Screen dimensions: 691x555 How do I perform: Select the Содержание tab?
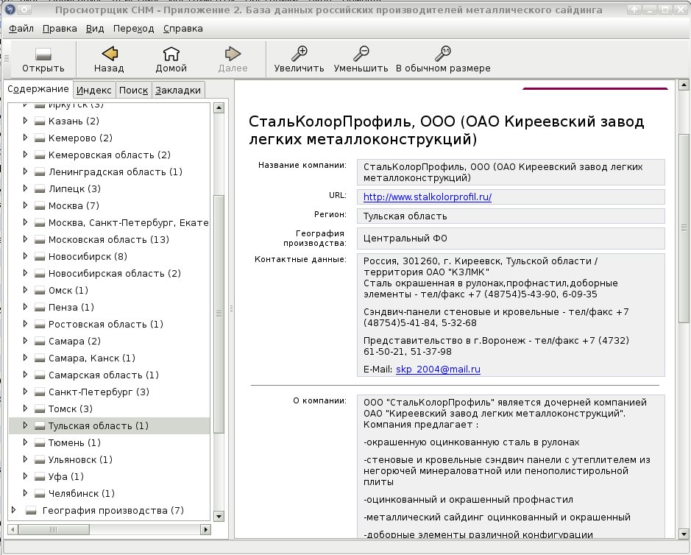coord(38,89)
